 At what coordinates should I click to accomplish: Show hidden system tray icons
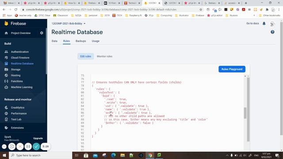227,155
